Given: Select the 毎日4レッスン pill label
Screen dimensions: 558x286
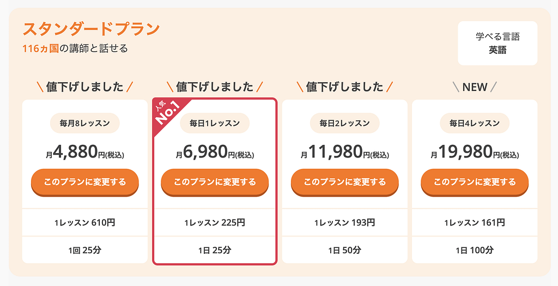Looking at the screenshot, I should coord(475,124).
